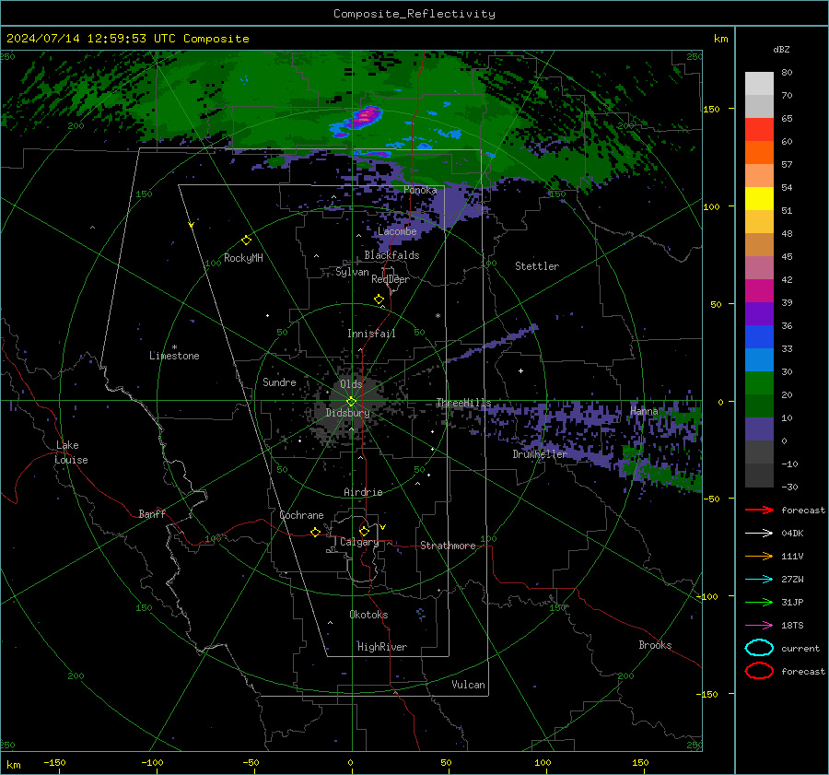Select the Hanna label
Screen dimensions: 829x775
644,411
